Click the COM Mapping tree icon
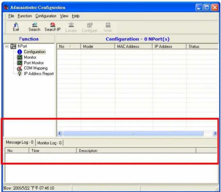This screenshot has height=192, width=221. (x=19, y=68)
